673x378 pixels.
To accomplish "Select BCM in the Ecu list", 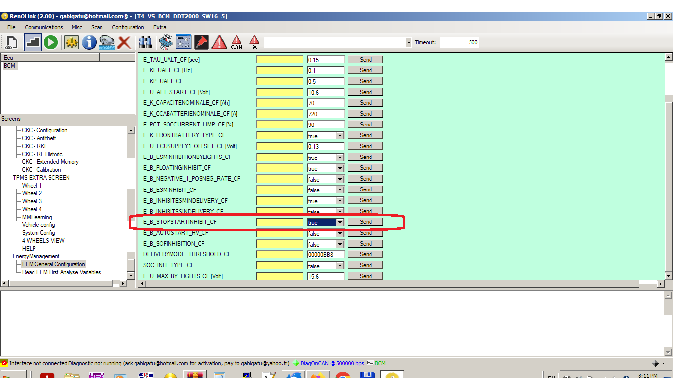I will 9,66.
